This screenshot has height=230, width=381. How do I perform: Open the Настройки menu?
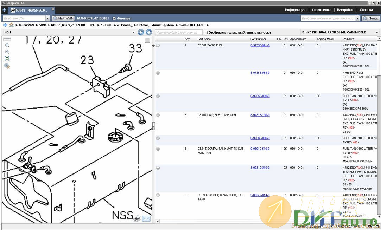pos(345,10)
